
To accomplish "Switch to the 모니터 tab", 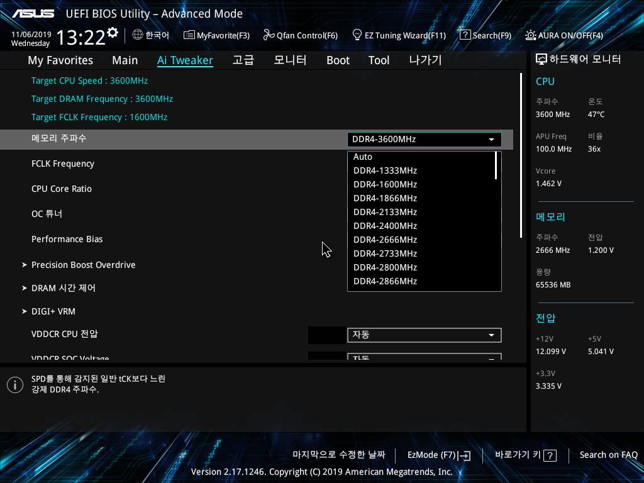I will click(290, 60).
